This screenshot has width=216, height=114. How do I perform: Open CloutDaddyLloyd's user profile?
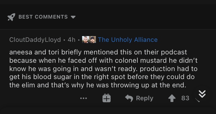point(35,40)
